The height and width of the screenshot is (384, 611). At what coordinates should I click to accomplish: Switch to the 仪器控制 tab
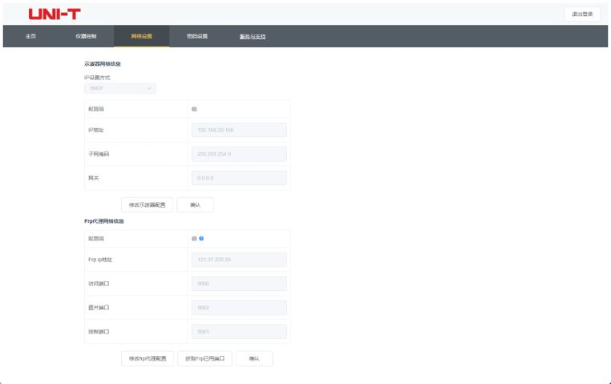tap(86, 36)
